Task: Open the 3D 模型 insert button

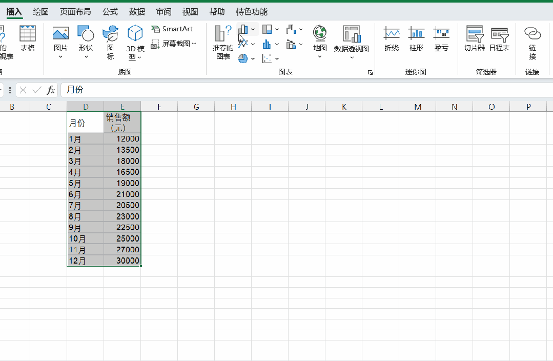Action: click(x=135, y=43)
